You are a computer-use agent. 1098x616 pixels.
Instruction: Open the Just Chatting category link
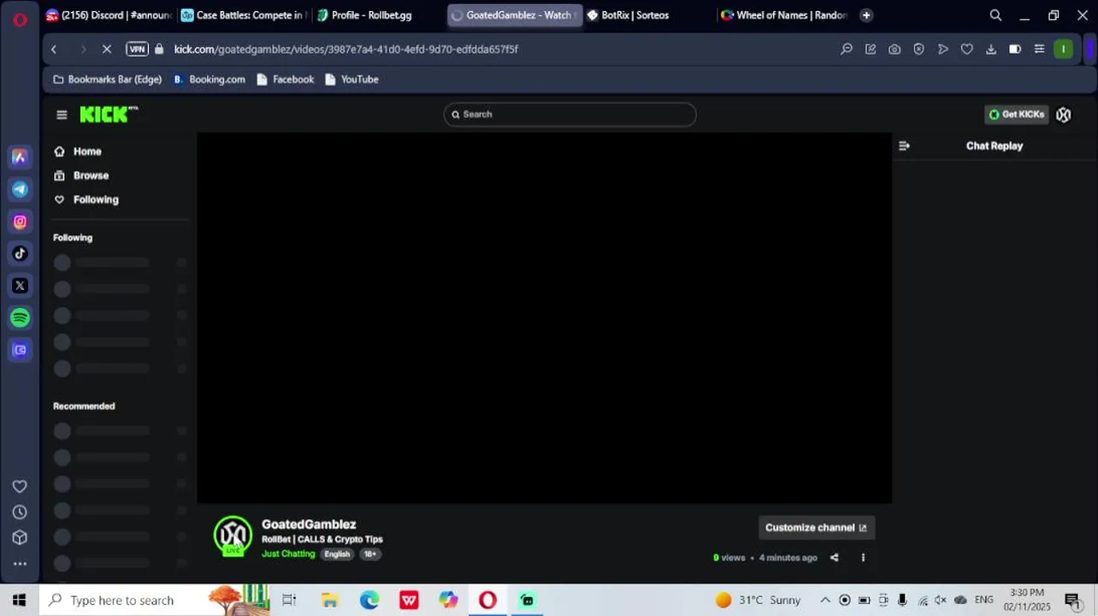(x=288, y=554)
